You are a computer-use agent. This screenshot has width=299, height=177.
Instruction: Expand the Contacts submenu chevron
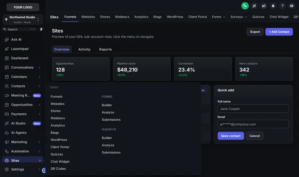(40, 86)
